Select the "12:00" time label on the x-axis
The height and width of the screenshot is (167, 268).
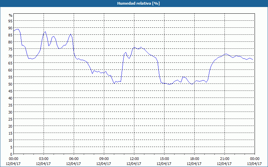134,159
